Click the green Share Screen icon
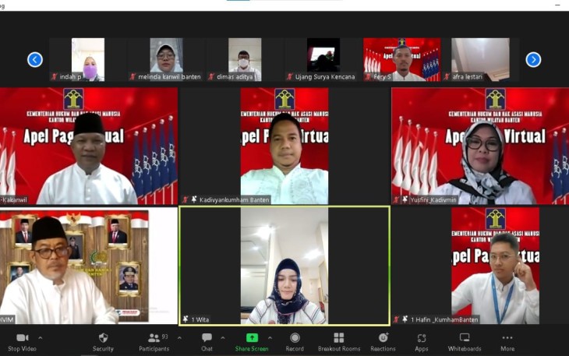This screenshot has width=569, height=356. click(252, 338)
